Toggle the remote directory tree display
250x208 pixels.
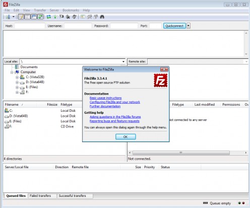[x=34, y=17]
